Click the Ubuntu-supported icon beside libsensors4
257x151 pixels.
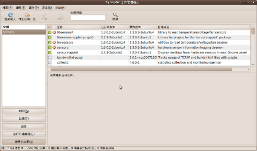[x=54, y=32]
